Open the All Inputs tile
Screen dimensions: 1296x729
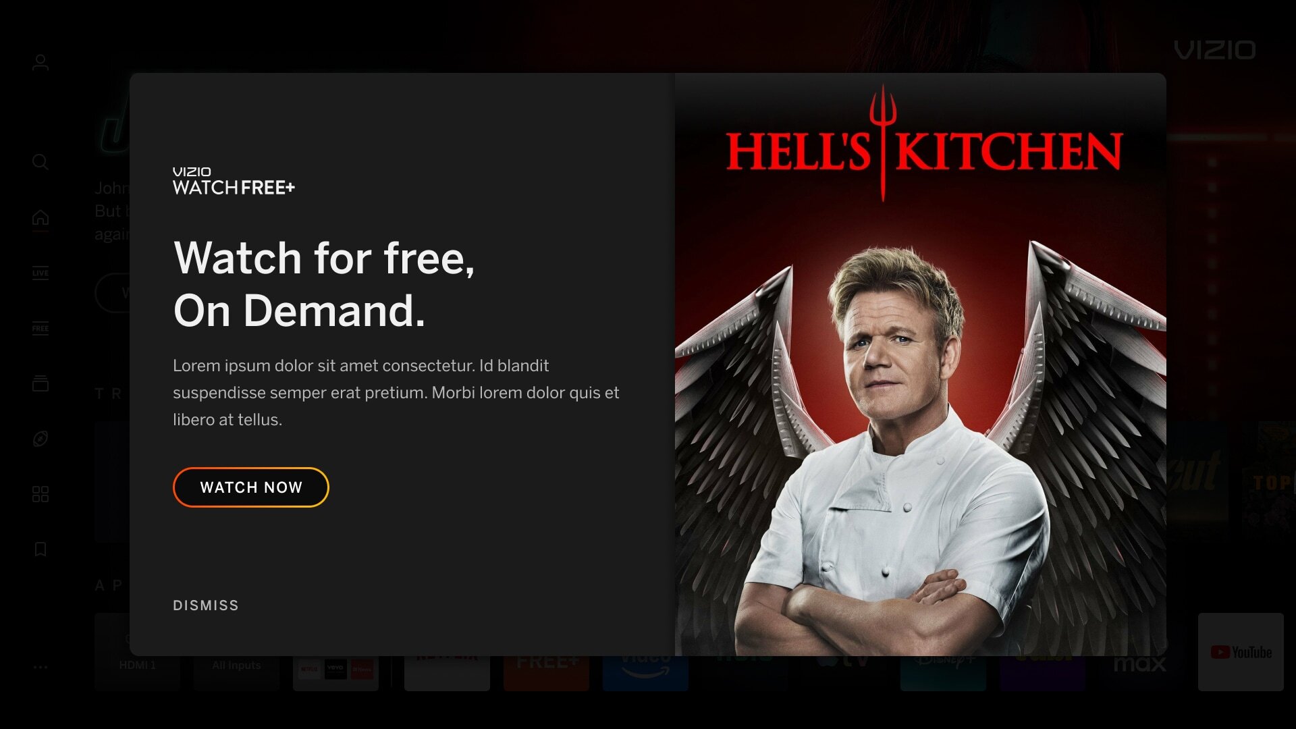tap(236, 665)
